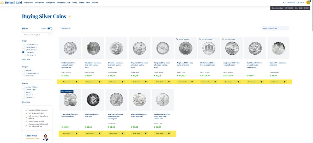Toggle the In stock switch

(x=50, y=29)
